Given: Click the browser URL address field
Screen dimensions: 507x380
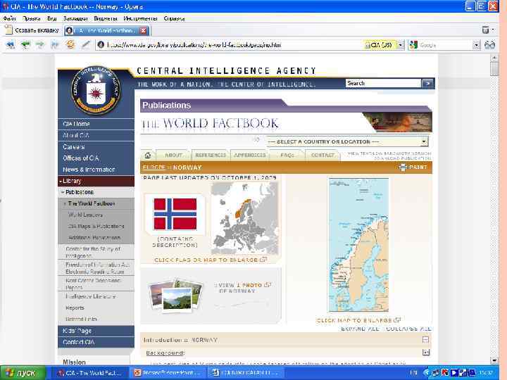Looking at the screenshot, I should click(x=230, y=45).
